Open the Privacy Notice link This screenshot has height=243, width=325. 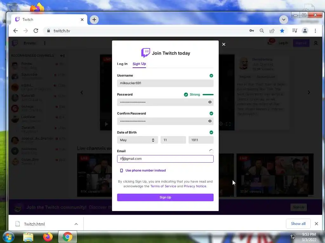195,186
